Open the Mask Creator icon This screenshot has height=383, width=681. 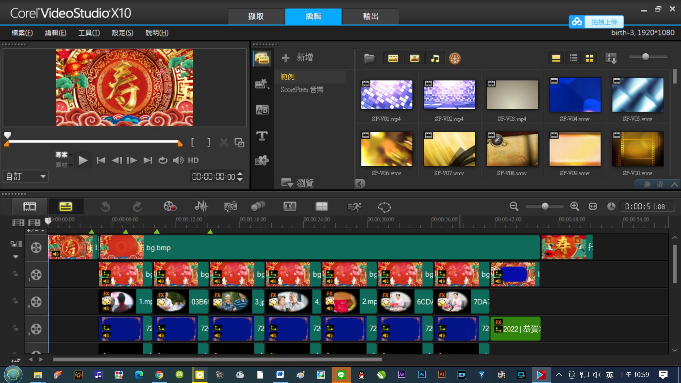[384, 207]
